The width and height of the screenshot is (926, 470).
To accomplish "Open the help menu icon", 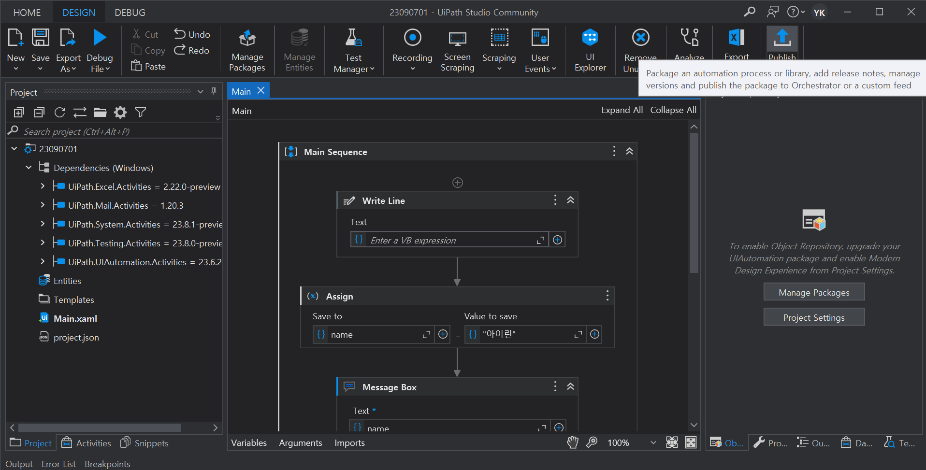I will click(x=796, y=12).
